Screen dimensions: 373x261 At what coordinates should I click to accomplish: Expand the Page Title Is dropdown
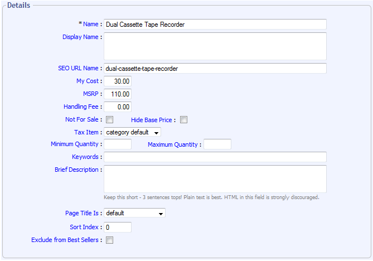tap(135, 213)
